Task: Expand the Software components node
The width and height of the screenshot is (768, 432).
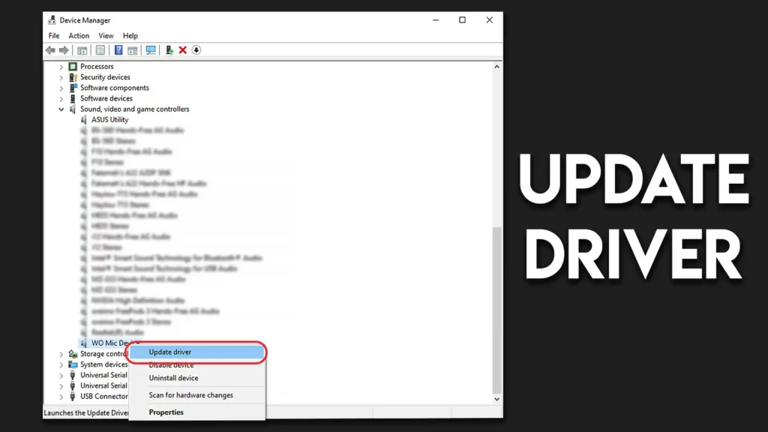Action: point(62,88)
